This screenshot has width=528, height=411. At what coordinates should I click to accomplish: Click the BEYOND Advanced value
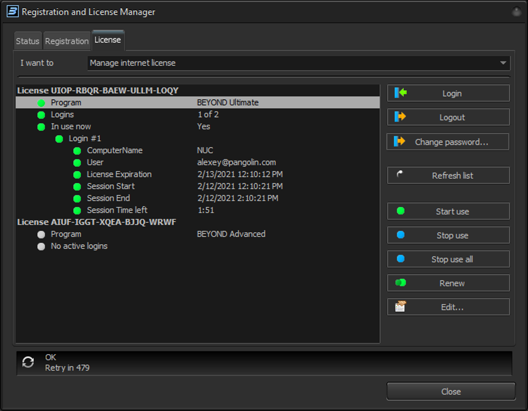click(231, 234)
